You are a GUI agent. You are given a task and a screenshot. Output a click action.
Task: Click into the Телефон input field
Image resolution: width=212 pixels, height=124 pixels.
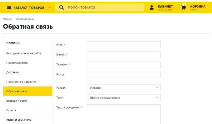[x=124, y=65]
